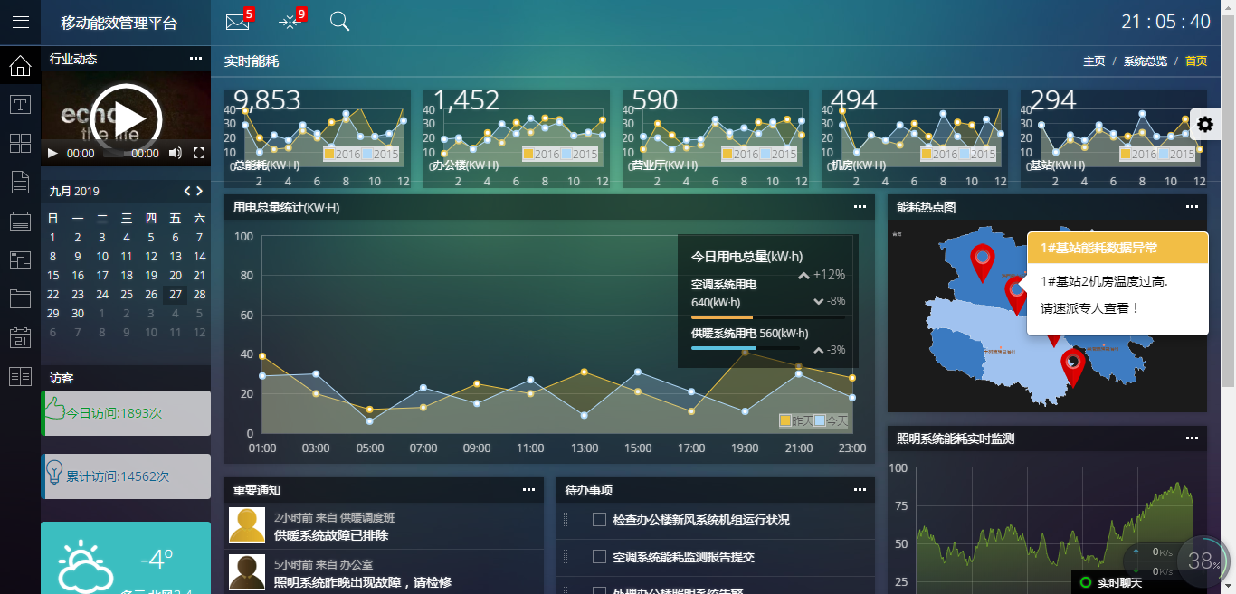This screenshot has height=594, width=1236.
Task: Open the inbox tray icon in the sidebar
Action: 20,221
